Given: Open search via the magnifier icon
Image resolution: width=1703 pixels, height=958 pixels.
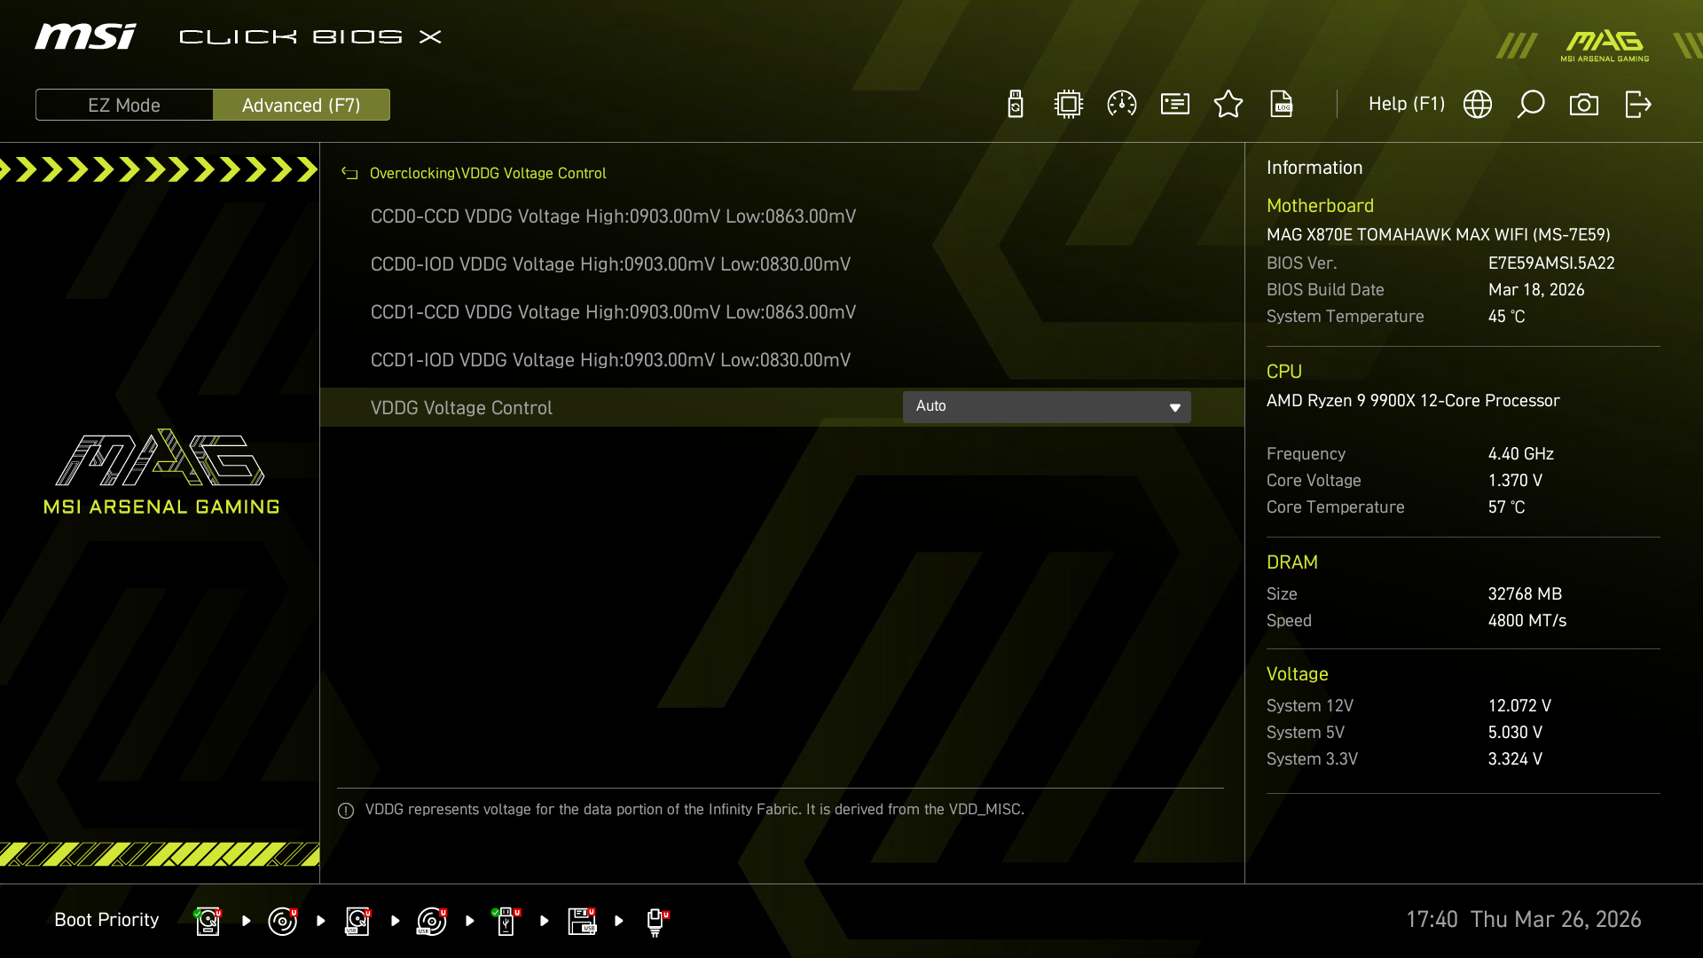Looking at the screenshot, I should click(1532, 104).
